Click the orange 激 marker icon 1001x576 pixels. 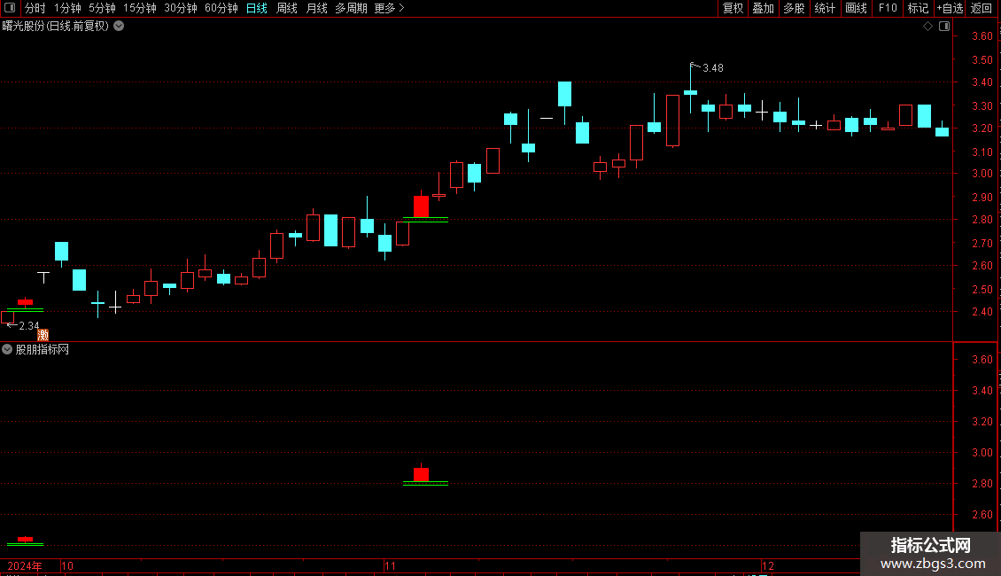click(x=43, y=335)
